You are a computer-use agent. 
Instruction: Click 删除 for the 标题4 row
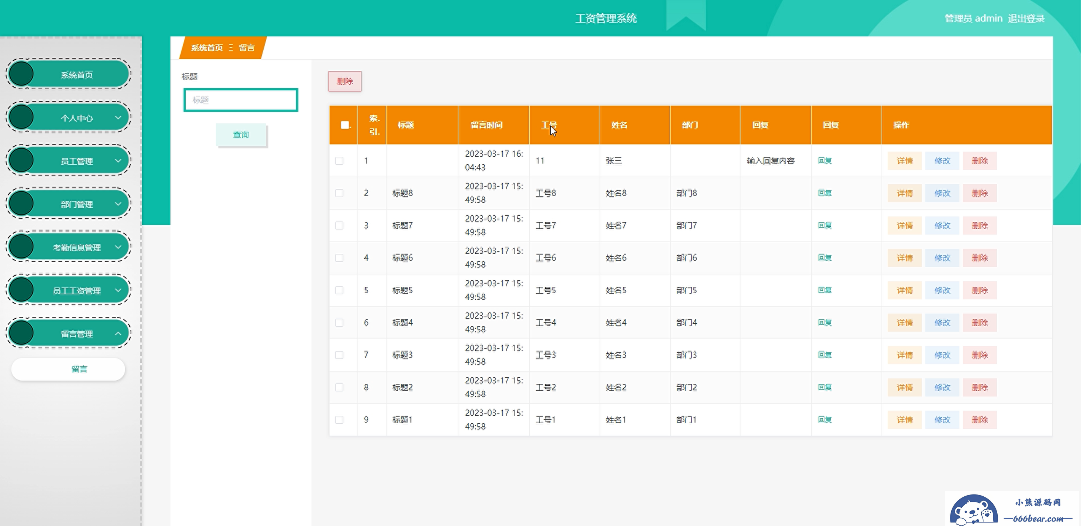point(980,323)
